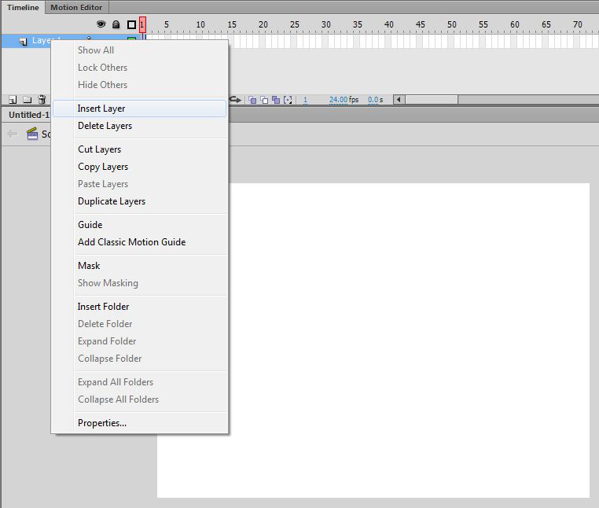599x508 pixels.
Task: Enable Edit Multiple Frames icon
Action: (276, 100)
